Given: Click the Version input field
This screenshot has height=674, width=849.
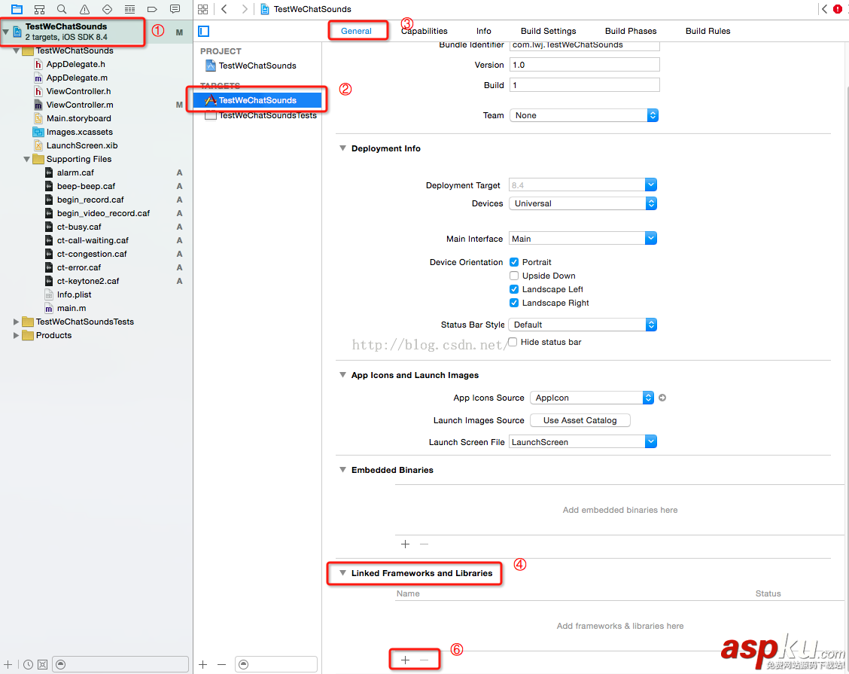Looking at the screenshot, I should (x=584, y=65).
